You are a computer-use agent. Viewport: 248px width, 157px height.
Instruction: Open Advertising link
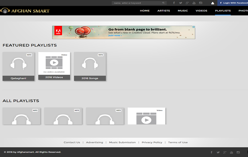pos(94,142)
